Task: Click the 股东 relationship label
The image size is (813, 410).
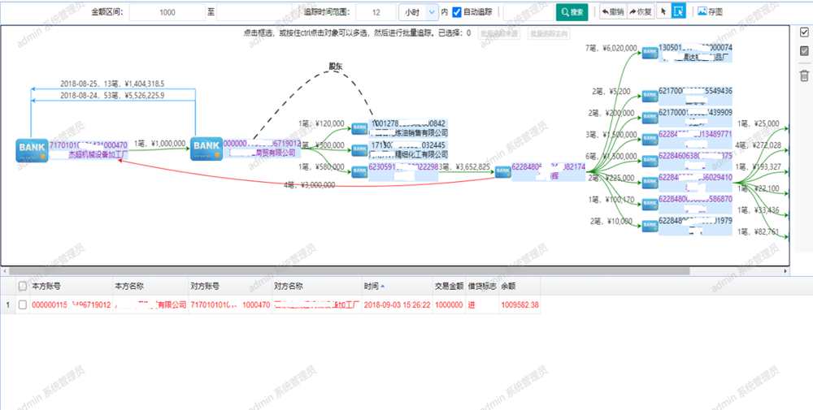Action: [x=336, y=67]
